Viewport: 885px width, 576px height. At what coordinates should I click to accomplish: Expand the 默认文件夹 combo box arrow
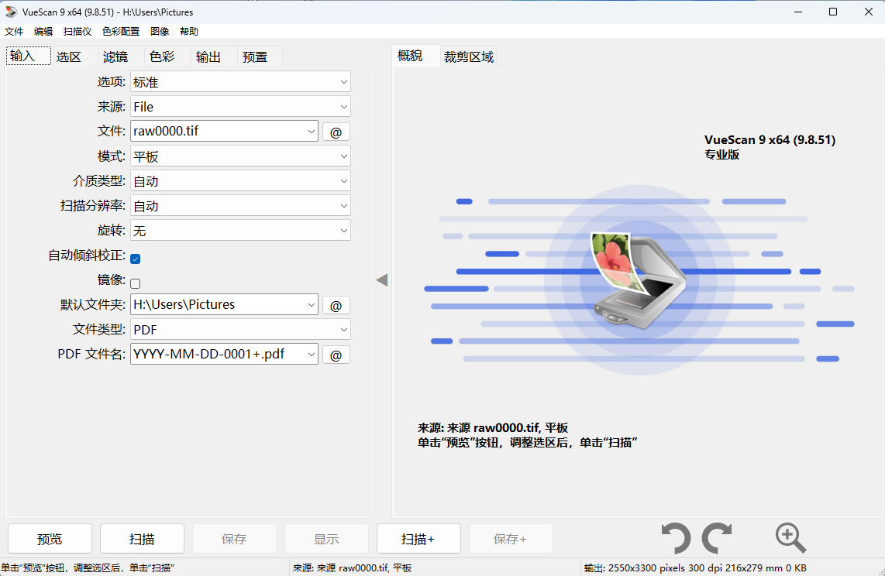311,305
